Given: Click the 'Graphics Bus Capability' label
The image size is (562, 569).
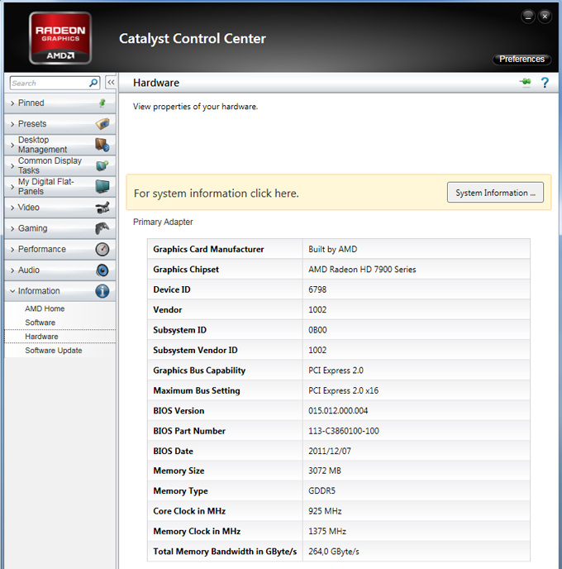Looking at the screenshot, I should (199, 371).
